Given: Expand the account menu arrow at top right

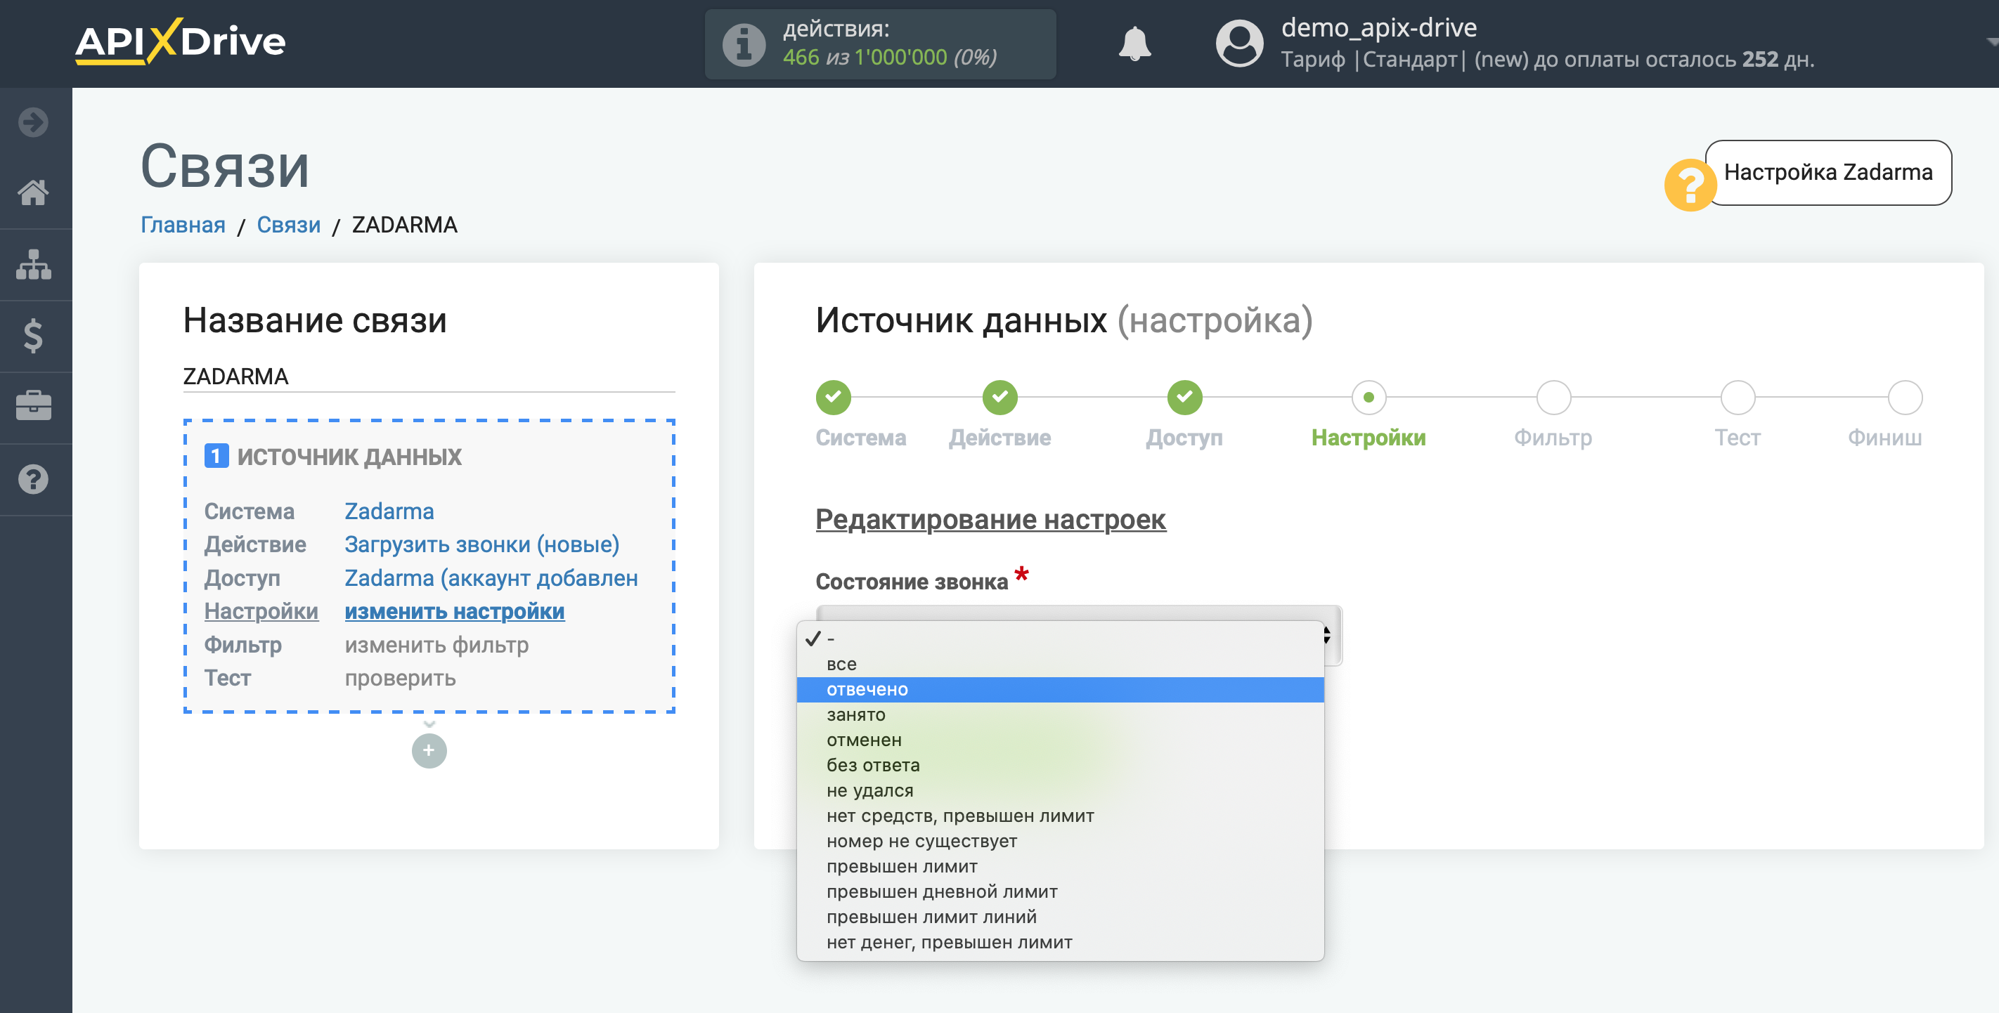Looking at the screenshot, I should coord(1991,43).
